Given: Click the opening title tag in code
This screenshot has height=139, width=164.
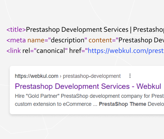Looking at the screenshot, I should coord(16,29).
